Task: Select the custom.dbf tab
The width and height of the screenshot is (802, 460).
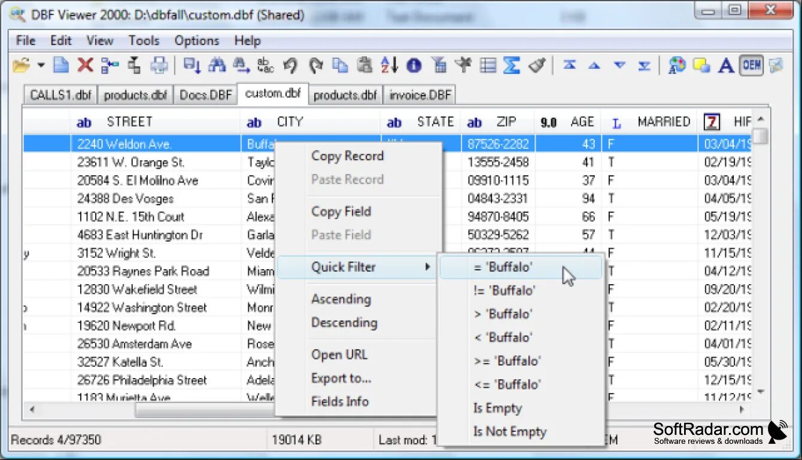Action: (x=273, y=93)
